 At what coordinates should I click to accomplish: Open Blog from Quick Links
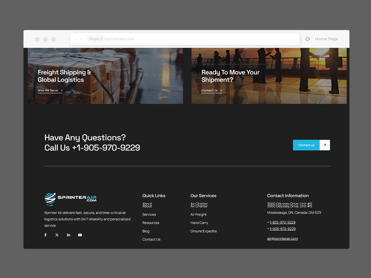pyautogui.click(x=146, y=231)
